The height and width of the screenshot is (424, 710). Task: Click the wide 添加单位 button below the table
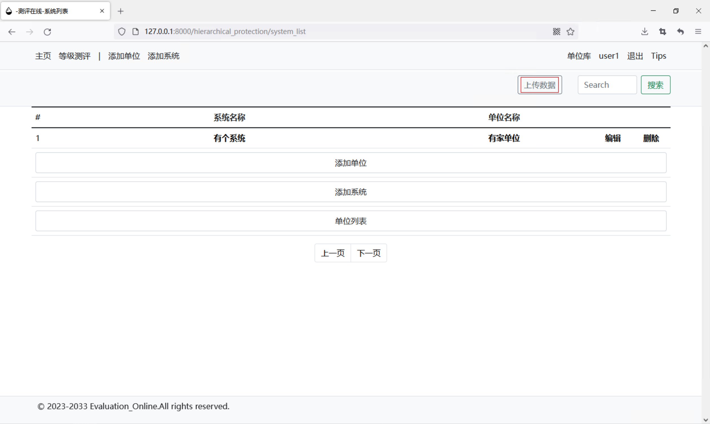(x=351, y=163)
